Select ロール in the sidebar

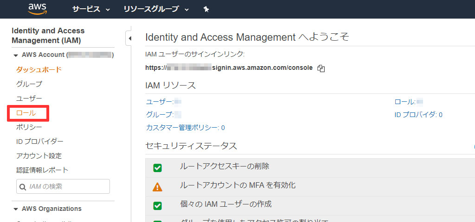pos(26,113)
